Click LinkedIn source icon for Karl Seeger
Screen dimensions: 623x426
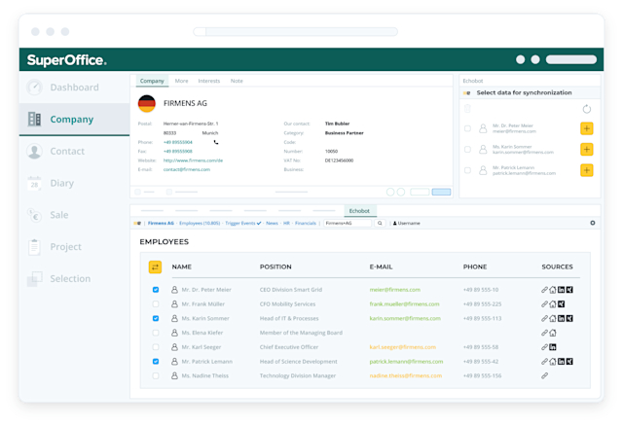coord(553,347)
